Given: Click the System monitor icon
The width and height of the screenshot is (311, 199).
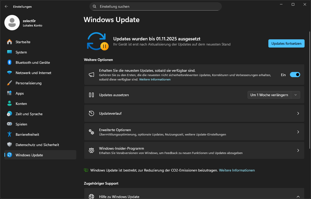Looking at the screenshot, I should point(10,52).
